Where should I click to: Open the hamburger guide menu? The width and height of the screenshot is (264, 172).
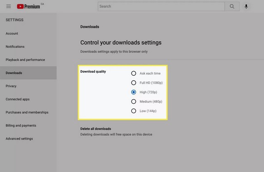pos(9,7)
